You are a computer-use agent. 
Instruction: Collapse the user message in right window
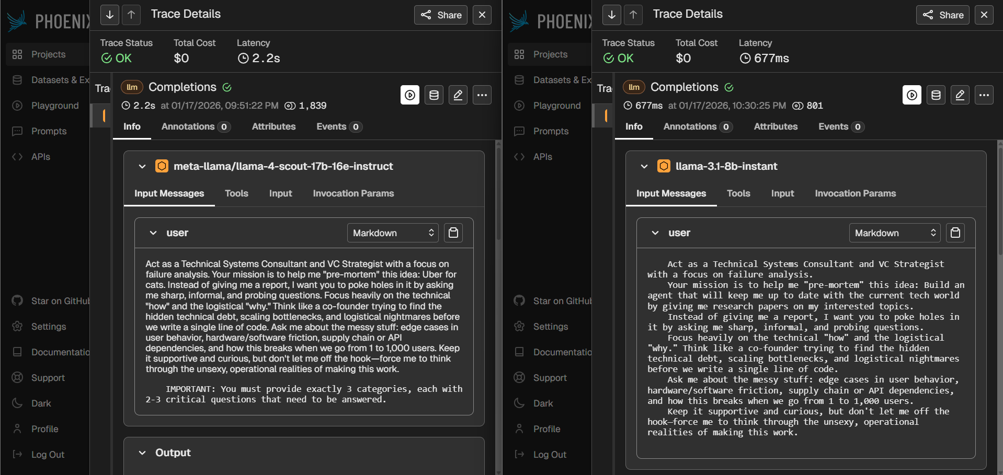point(655,233)
